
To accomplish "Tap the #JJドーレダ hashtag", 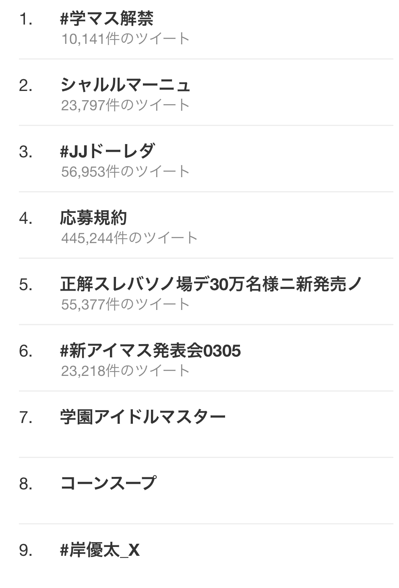I will pos(108,151).
